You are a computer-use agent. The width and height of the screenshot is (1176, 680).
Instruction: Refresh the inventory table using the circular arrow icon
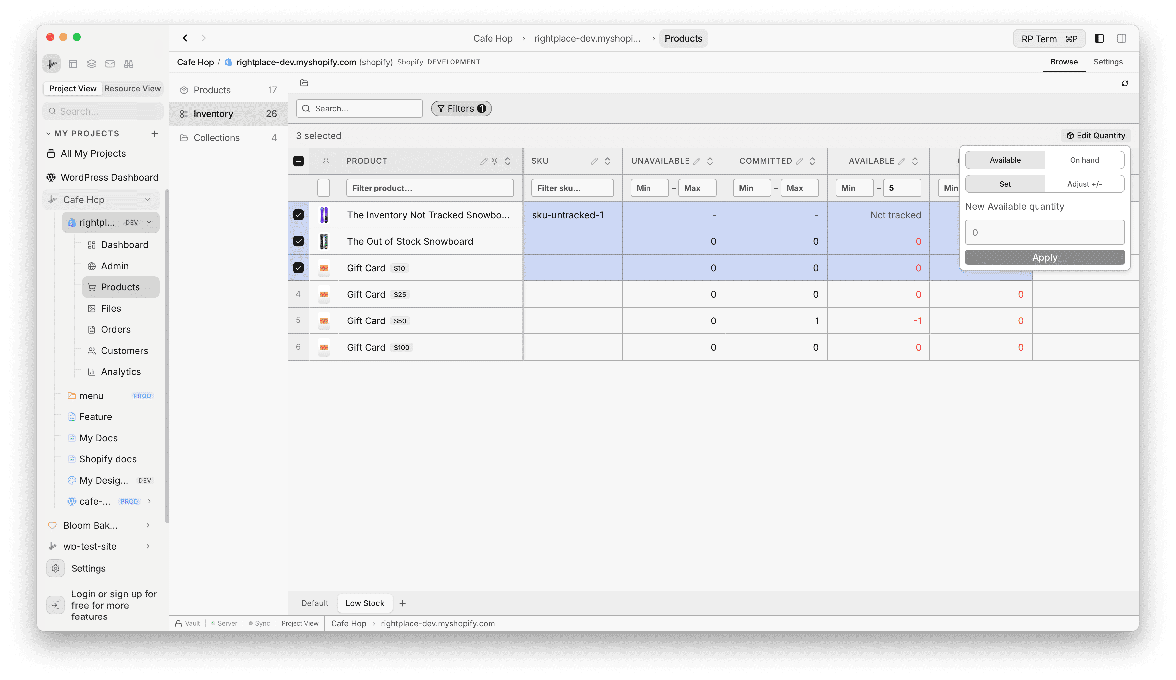1125,83
